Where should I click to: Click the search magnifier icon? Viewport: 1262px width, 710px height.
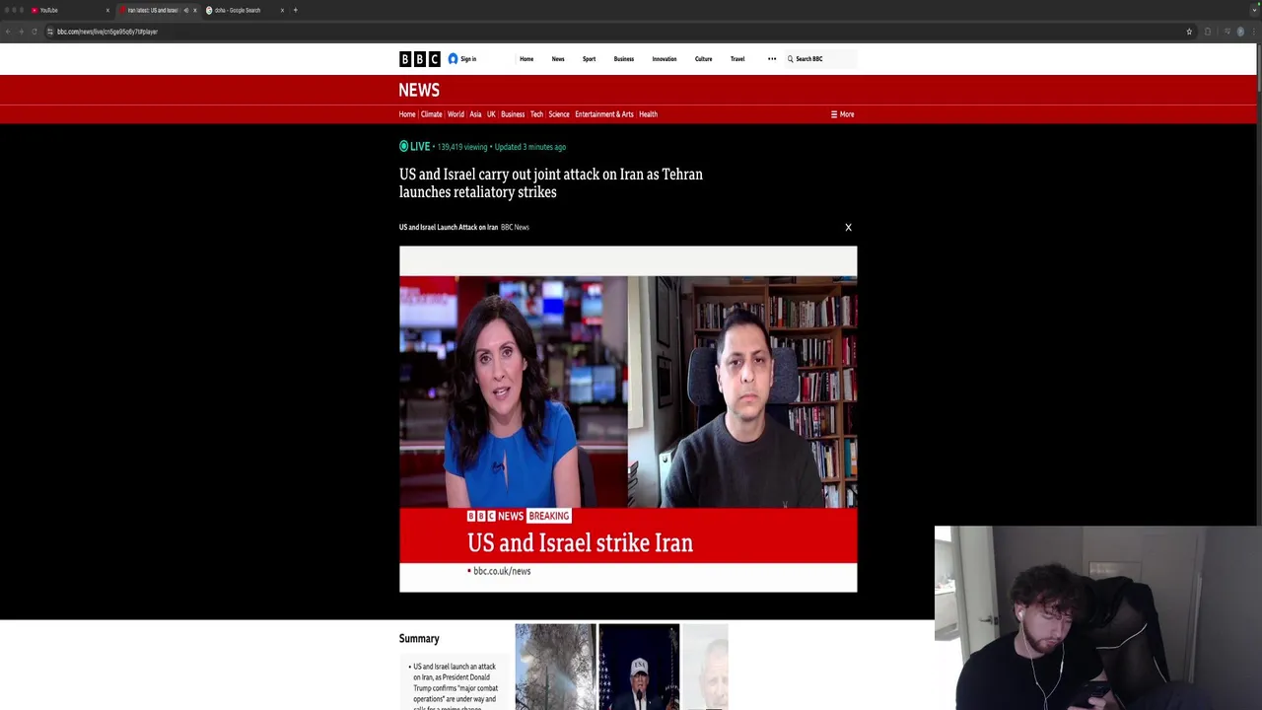pos(790,59)
